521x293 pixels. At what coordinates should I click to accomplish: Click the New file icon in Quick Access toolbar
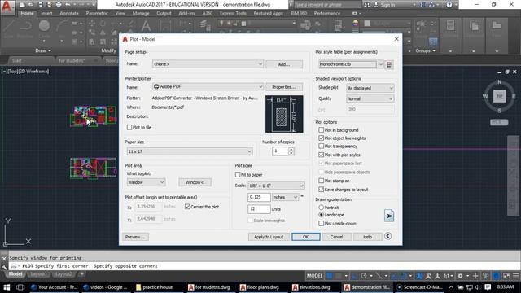point(22,5)
